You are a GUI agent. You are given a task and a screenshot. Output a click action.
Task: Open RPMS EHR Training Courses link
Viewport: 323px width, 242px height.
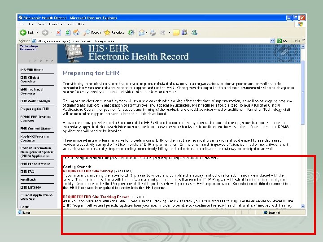coord(35,118)
